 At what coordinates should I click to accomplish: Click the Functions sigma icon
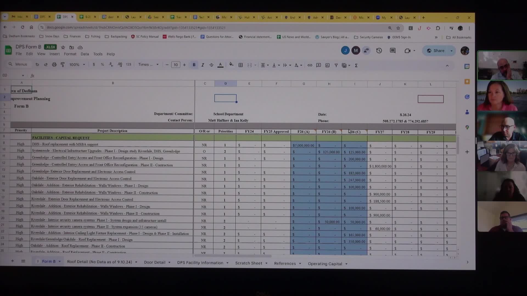click(x=356, y=66)
